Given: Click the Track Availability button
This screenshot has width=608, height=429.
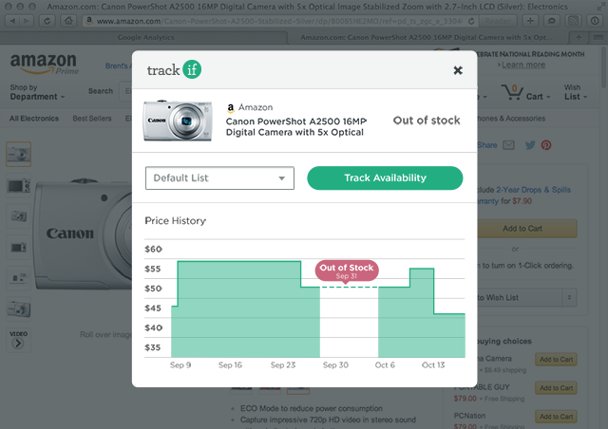Looking at the screenshot, I should 385,177.
